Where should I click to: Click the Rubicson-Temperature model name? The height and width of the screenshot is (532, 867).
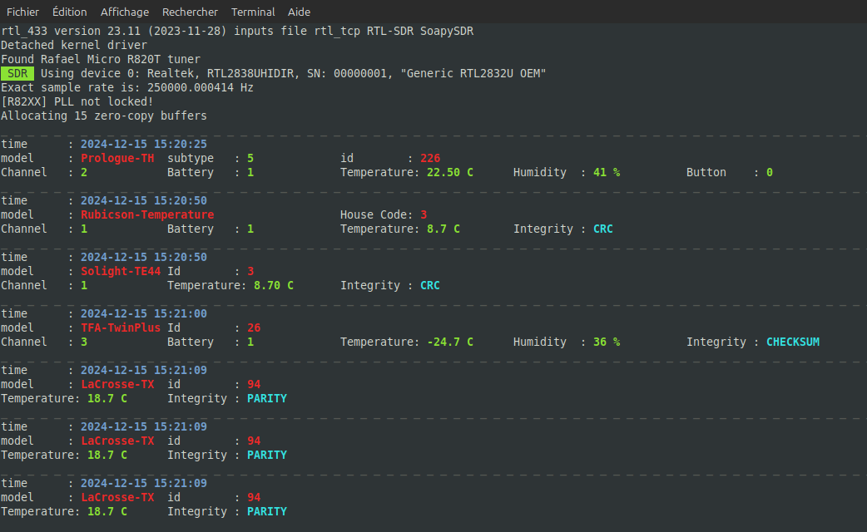coord(147,214)
